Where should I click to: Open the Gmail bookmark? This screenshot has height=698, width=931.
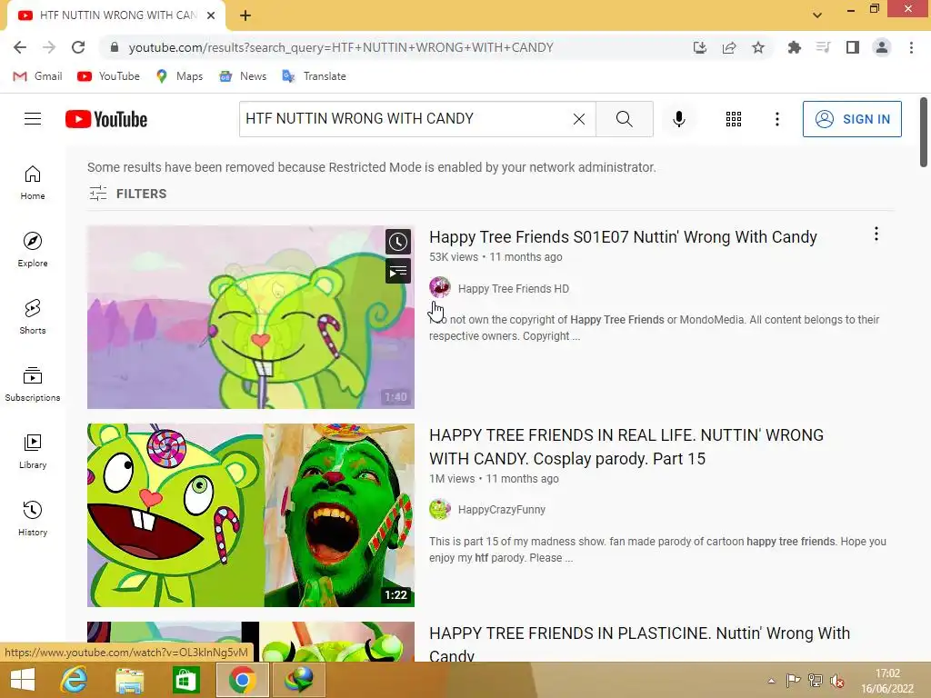click(x=37, y=76)
